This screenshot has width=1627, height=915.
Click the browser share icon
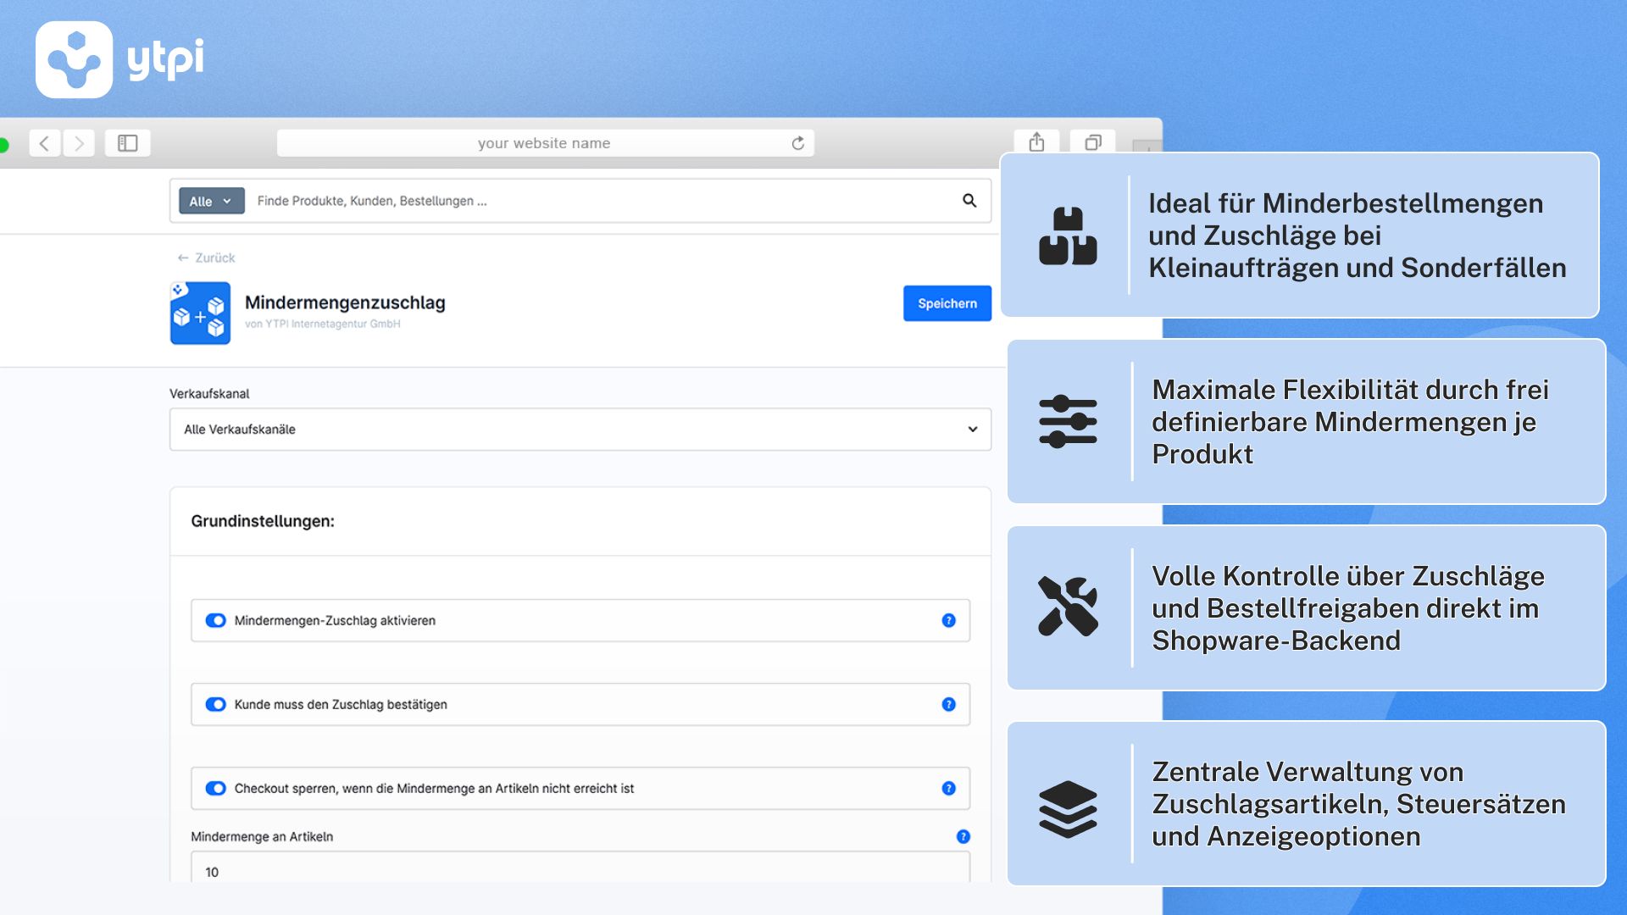click(1036, 142)
